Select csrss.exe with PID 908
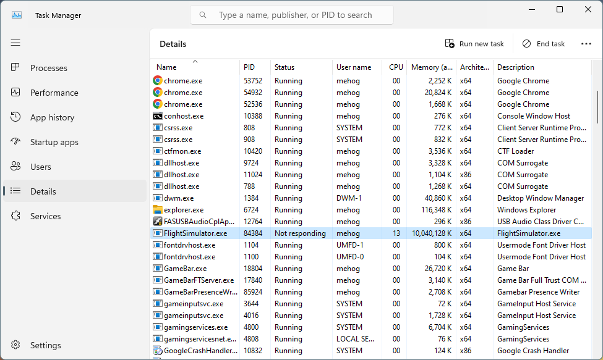 [x=178, y=140]
